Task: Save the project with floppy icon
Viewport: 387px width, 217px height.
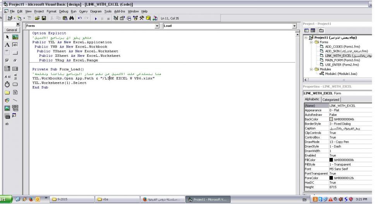Action: [44, 18]
